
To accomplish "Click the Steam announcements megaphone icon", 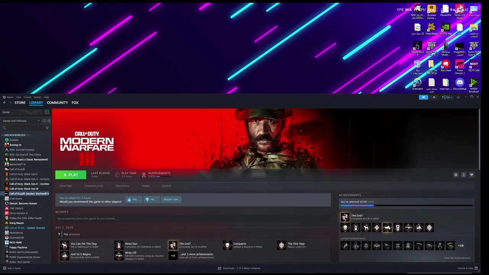I will tap(423, 97).
